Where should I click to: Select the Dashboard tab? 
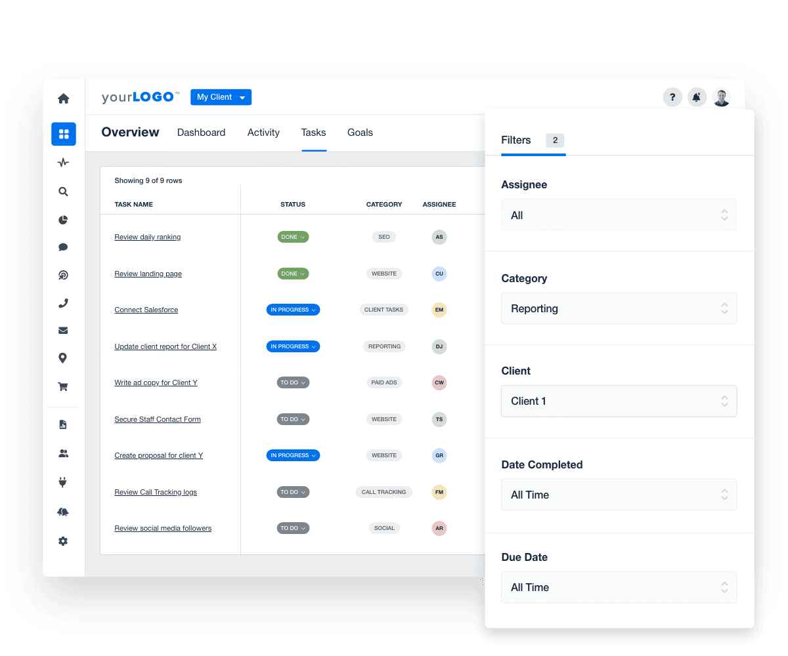click(201, 133)
